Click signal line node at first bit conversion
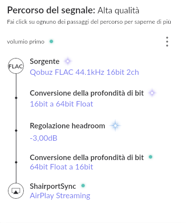The width and height of the screenshot is (186, 223). (16, 98)
